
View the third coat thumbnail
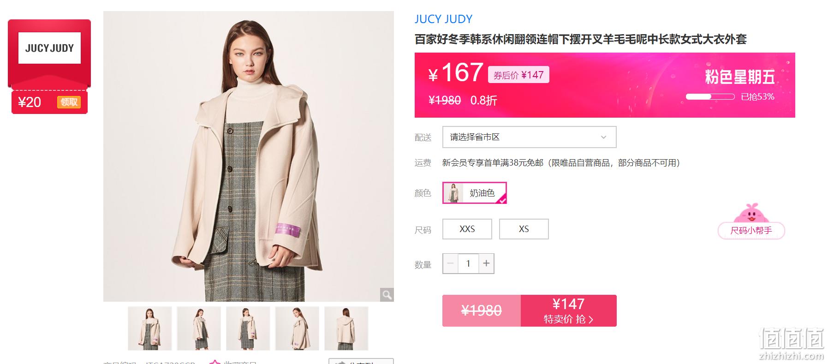(x=248, y=328)
